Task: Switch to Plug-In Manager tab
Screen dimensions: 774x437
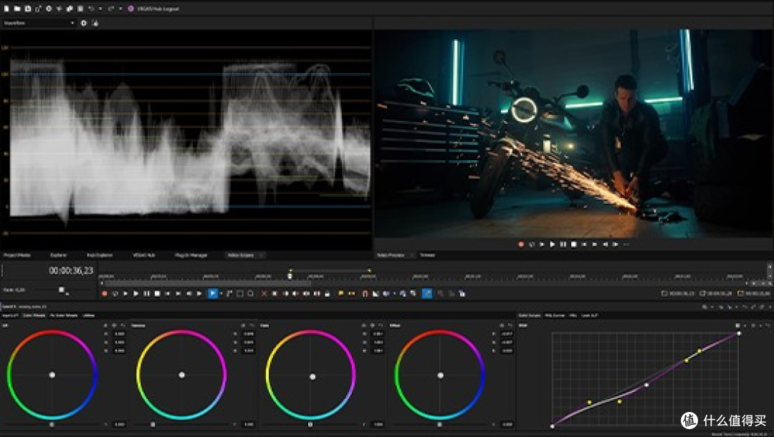Action: click(x=191, y=255)
